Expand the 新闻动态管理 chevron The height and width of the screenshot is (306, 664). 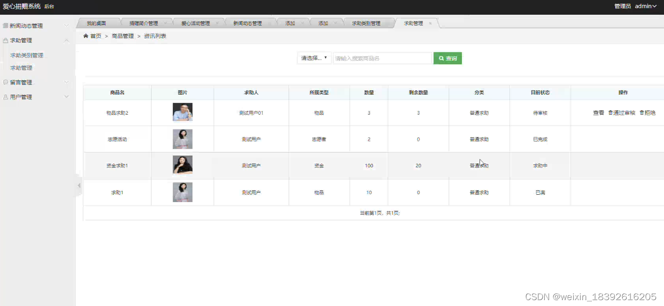(x=67, y=25)
